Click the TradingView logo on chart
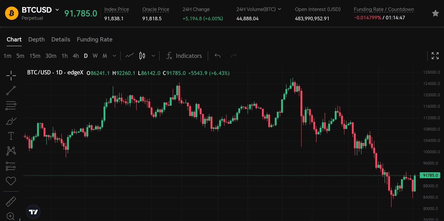The image size is (444, 221). tap(33, 212)
